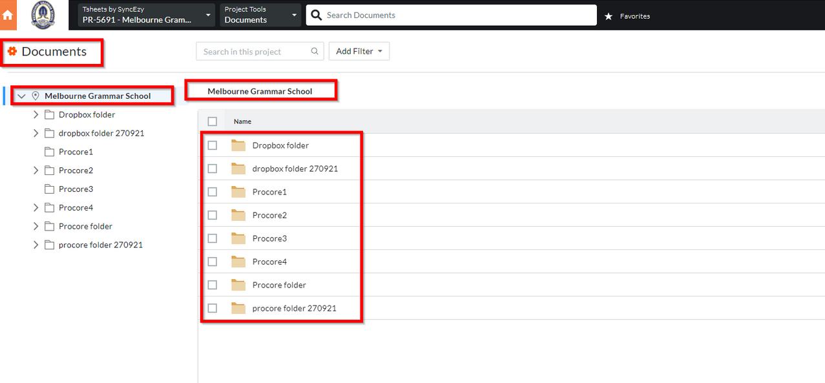Click the magnifier in Search Documents bar
This screenshot has height=383, width=825.
coord(316,15)
